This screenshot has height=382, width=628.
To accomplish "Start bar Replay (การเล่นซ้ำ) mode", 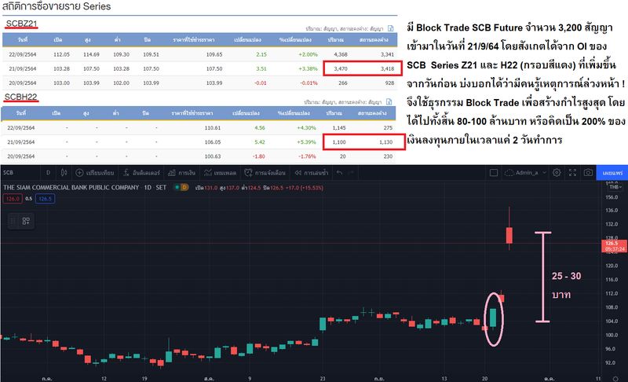I will click(x=312, y=173).
